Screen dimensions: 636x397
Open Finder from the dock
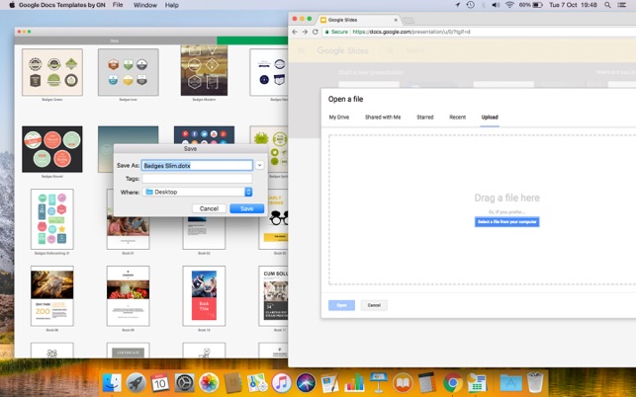112,382
